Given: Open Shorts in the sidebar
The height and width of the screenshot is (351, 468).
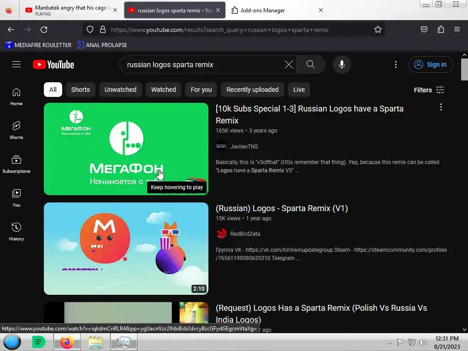Looking at the screenshot, I should coord(16,130).
